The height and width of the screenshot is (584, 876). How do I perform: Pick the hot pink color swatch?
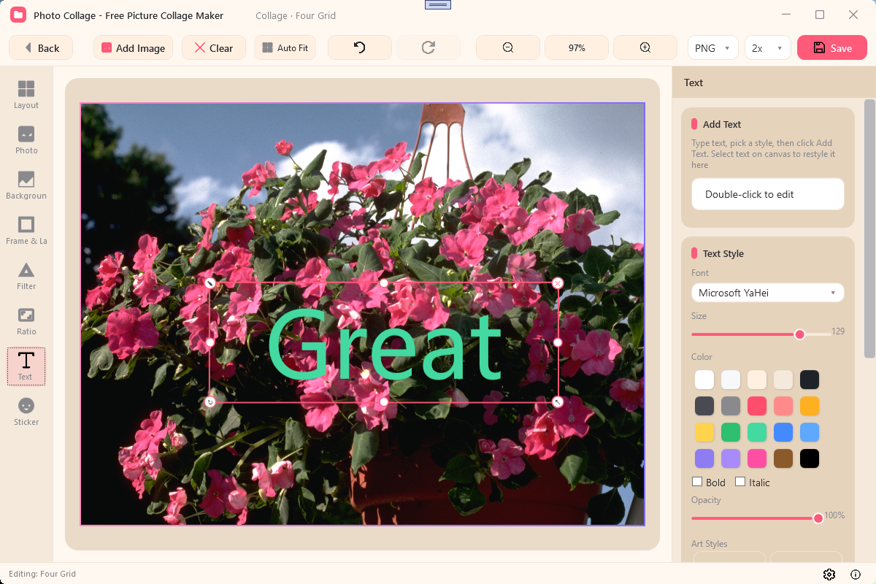757,458
